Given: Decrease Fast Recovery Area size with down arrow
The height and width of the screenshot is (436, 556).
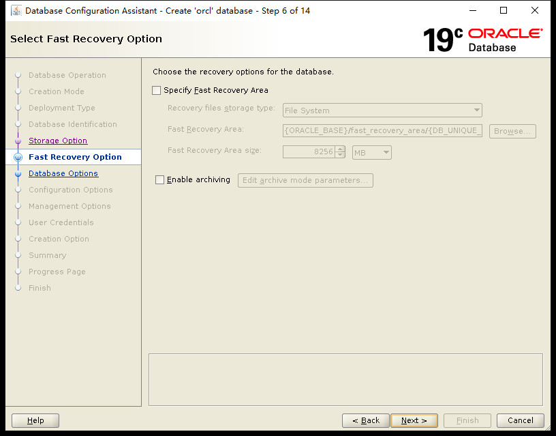Looking at the screenshot, I should tap(340, 155).
